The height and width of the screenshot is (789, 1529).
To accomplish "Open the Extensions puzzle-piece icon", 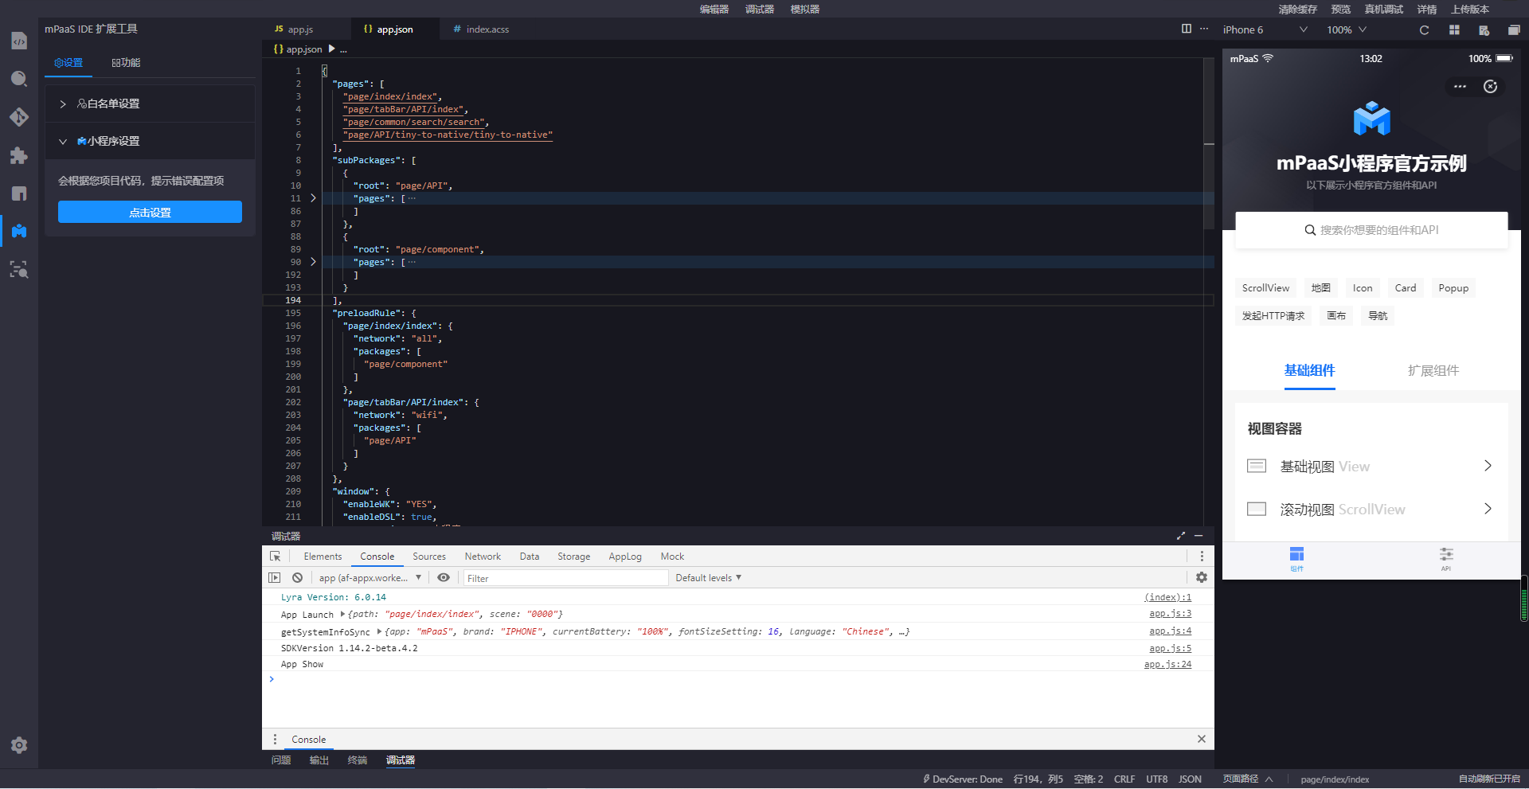I will click(x=19, y=155).
